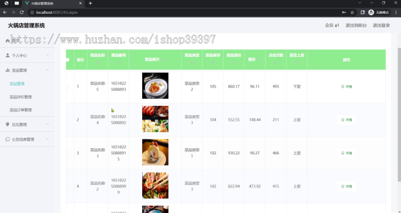401x213 pixels.
Task: Click the bar chart icon beside 菜品管理
Action: tap(8, 70)
